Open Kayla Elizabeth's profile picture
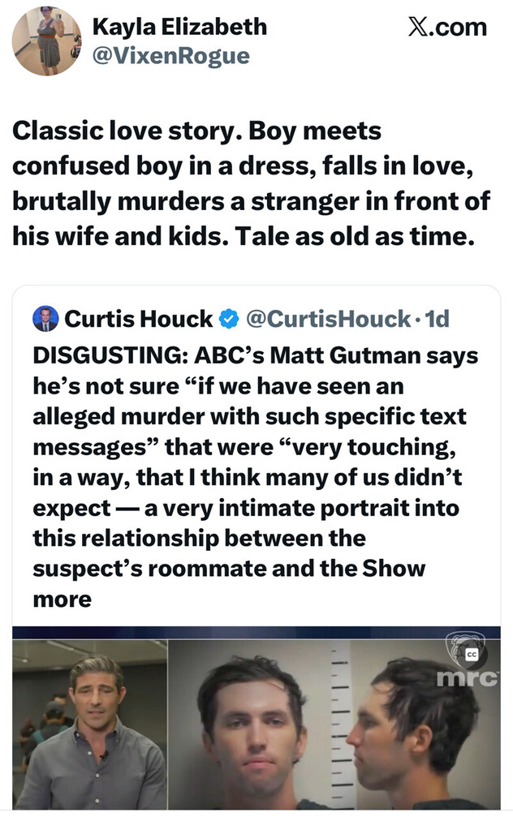Image resolution: width=513 pixels, height=821 pixels. (46, 41)
